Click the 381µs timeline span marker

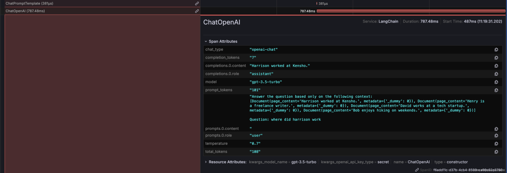tap(316, 4)
